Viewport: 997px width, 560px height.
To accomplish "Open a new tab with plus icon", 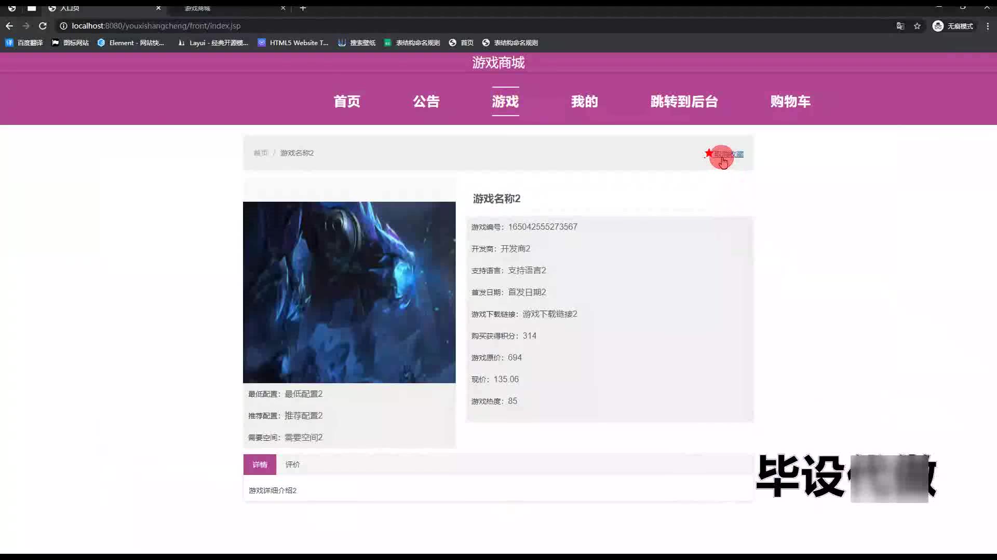I will 303,8.
